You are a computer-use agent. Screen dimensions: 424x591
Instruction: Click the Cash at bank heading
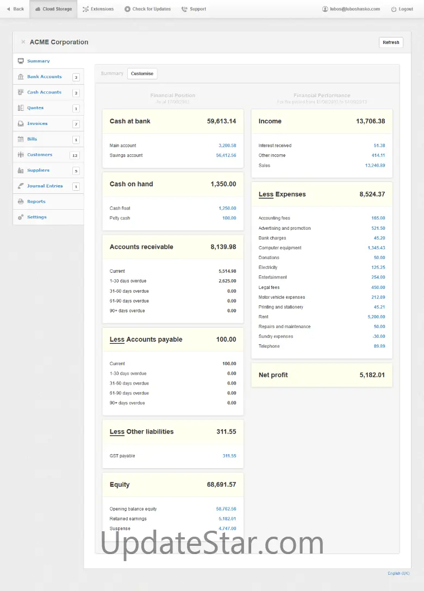point(130,121)
